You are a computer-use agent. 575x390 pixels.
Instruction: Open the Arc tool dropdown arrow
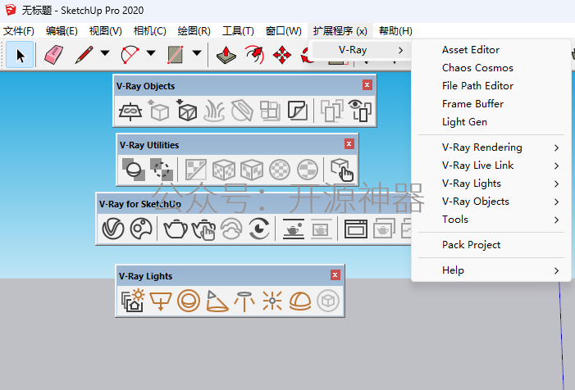151,53
